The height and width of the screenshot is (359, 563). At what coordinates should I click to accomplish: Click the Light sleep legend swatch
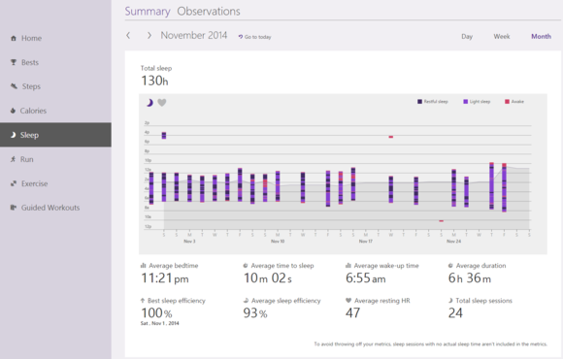tap(466, 102)
